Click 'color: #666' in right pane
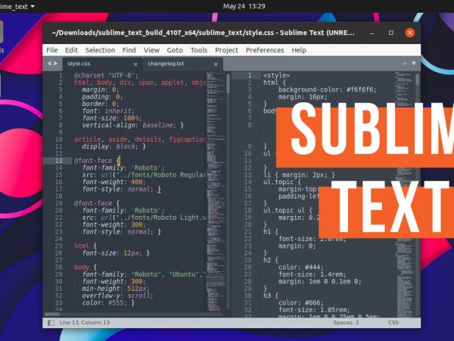 pyautogui.click(x=301, y=302)
